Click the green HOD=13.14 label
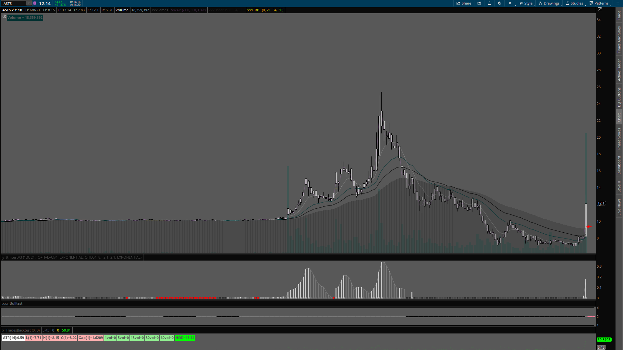Viewport: 623px width, 350px height. (185, 338)
